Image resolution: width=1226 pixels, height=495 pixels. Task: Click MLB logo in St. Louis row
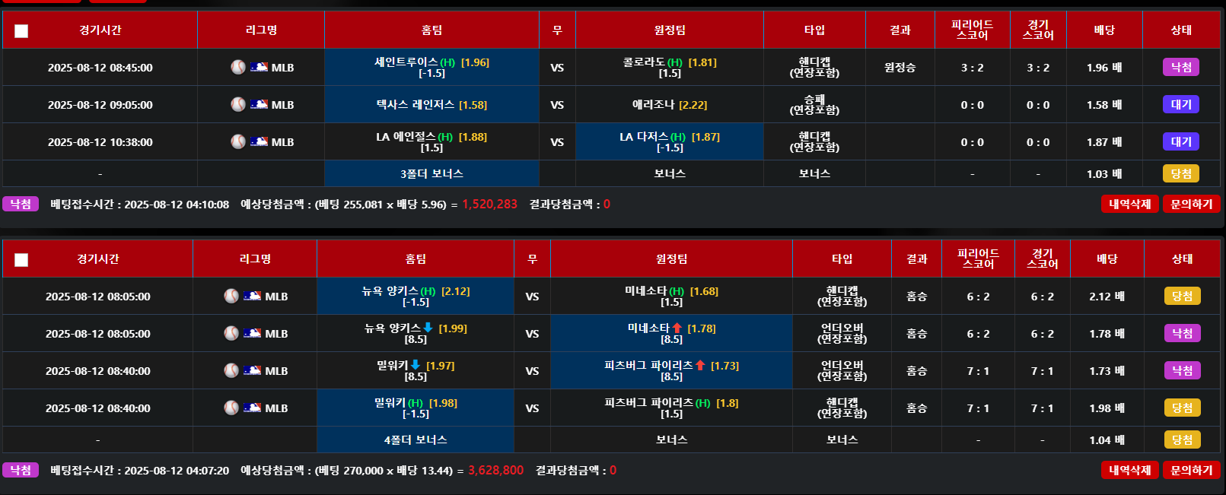(x=259, y=67)
